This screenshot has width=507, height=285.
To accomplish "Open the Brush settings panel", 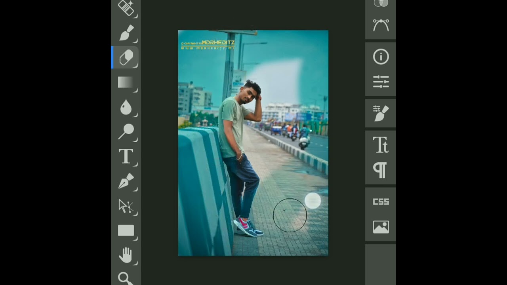I will 381,114.
